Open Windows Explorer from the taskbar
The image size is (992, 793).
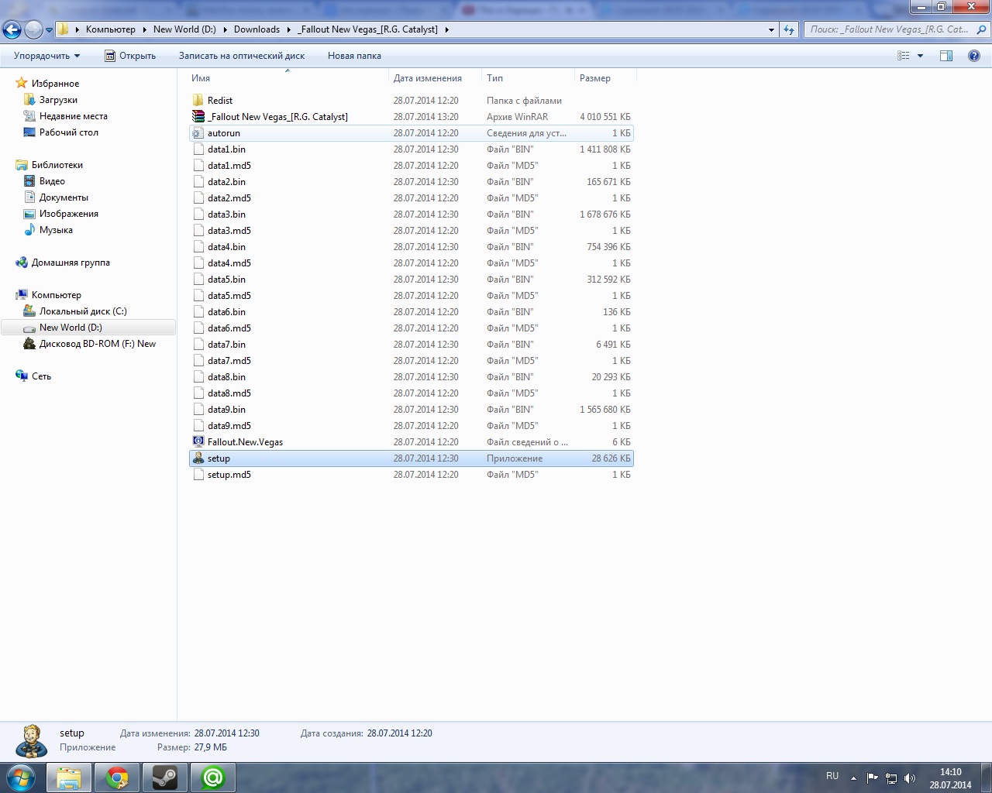(69, 778)
